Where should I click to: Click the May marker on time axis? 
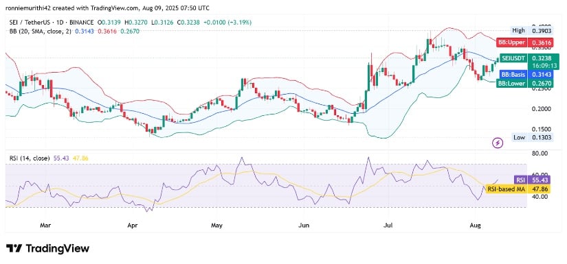pos(216,226)
